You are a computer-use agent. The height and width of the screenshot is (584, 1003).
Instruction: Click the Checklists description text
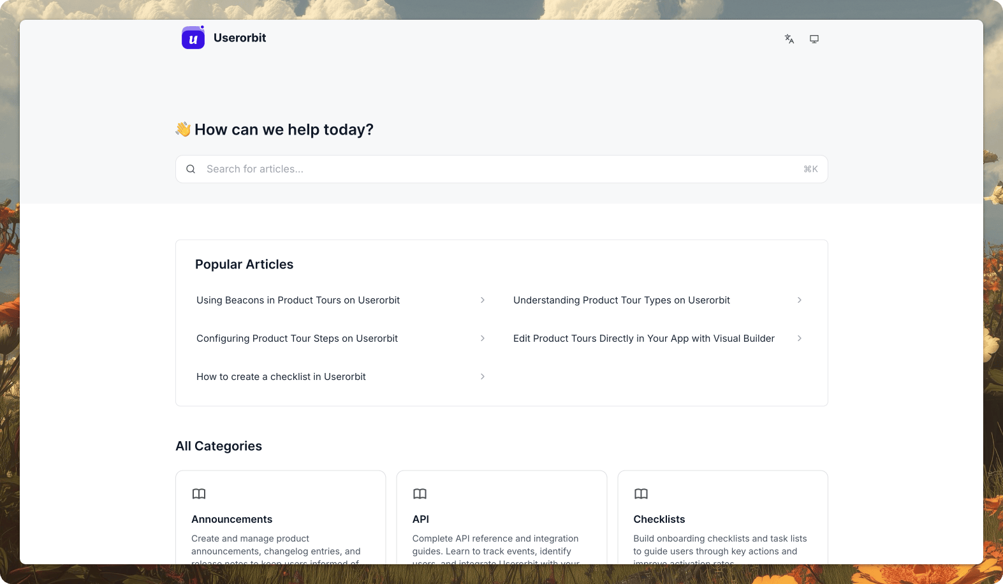[x=720, y=549]
